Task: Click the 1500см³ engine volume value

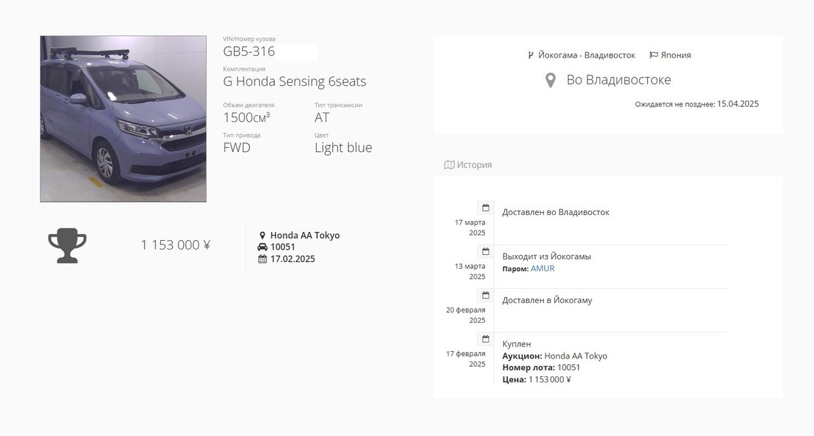Action: coord(247,117)
